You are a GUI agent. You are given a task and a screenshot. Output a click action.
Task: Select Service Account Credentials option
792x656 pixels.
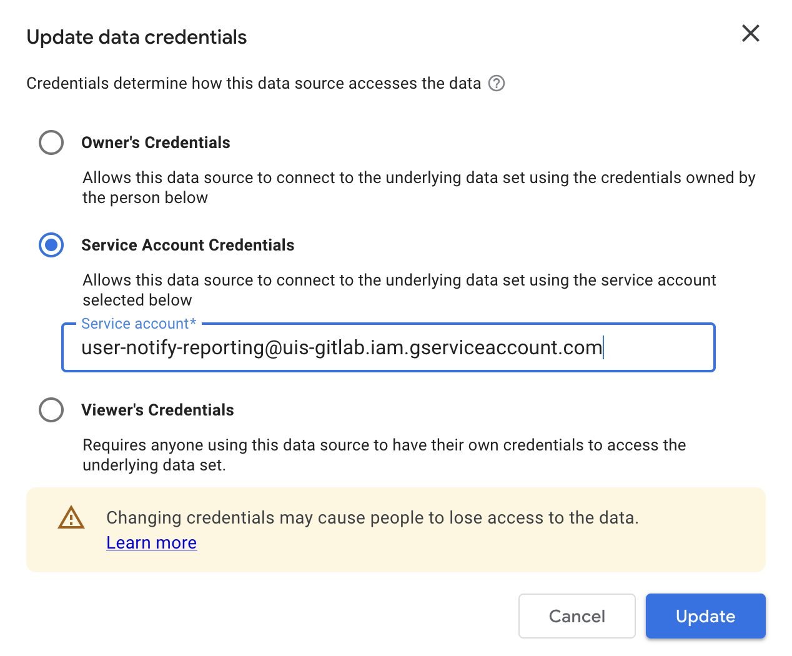tap(51, 245)
